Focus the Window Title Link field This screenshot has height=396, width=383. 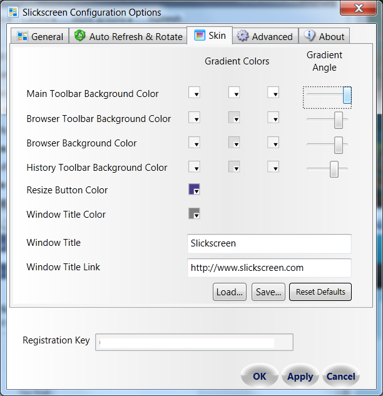tap(269, 268)
